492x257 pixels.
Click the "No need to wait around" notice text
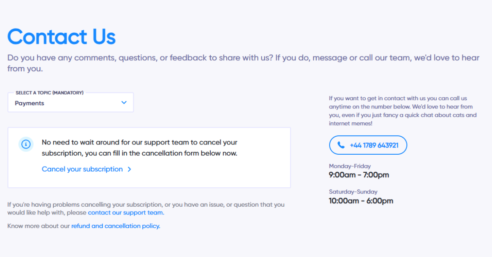point(139,148)
